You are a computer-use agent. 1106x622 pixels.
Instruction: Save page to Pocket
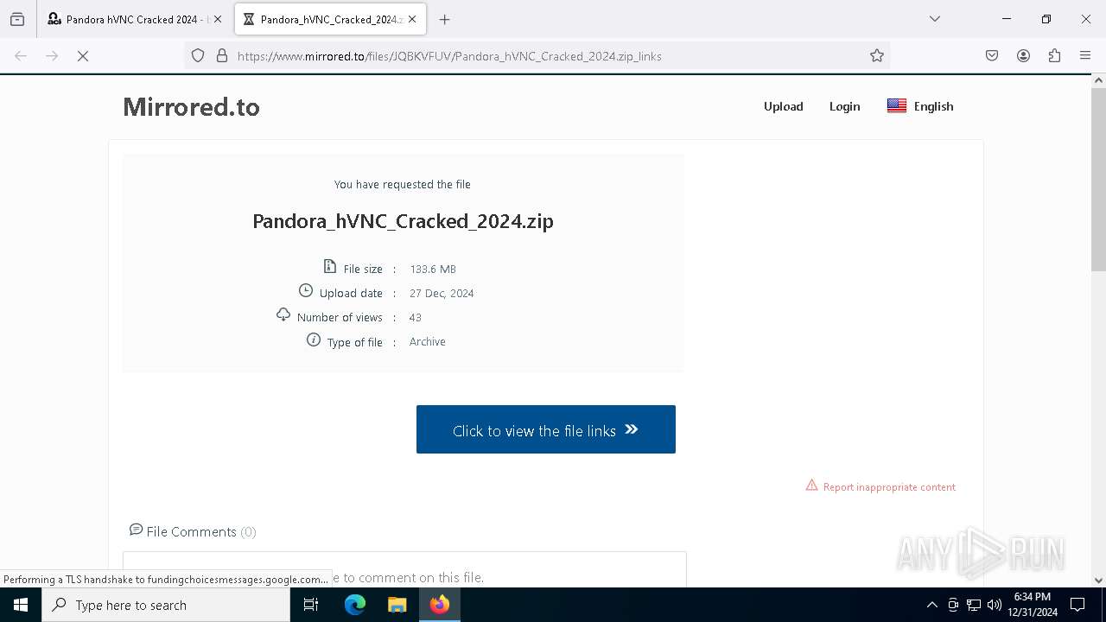(992, 56)
